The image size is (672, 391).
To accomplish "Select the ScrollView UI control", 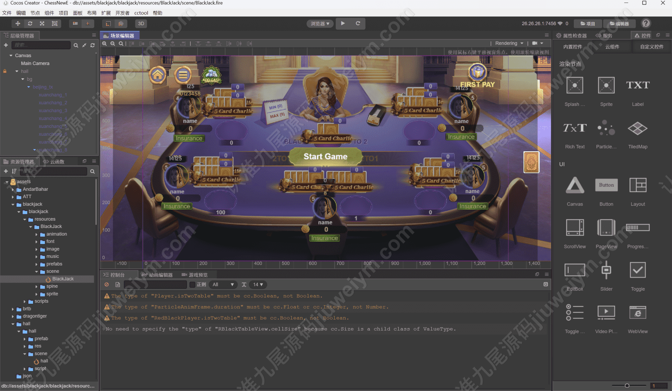I will point(574,228).
